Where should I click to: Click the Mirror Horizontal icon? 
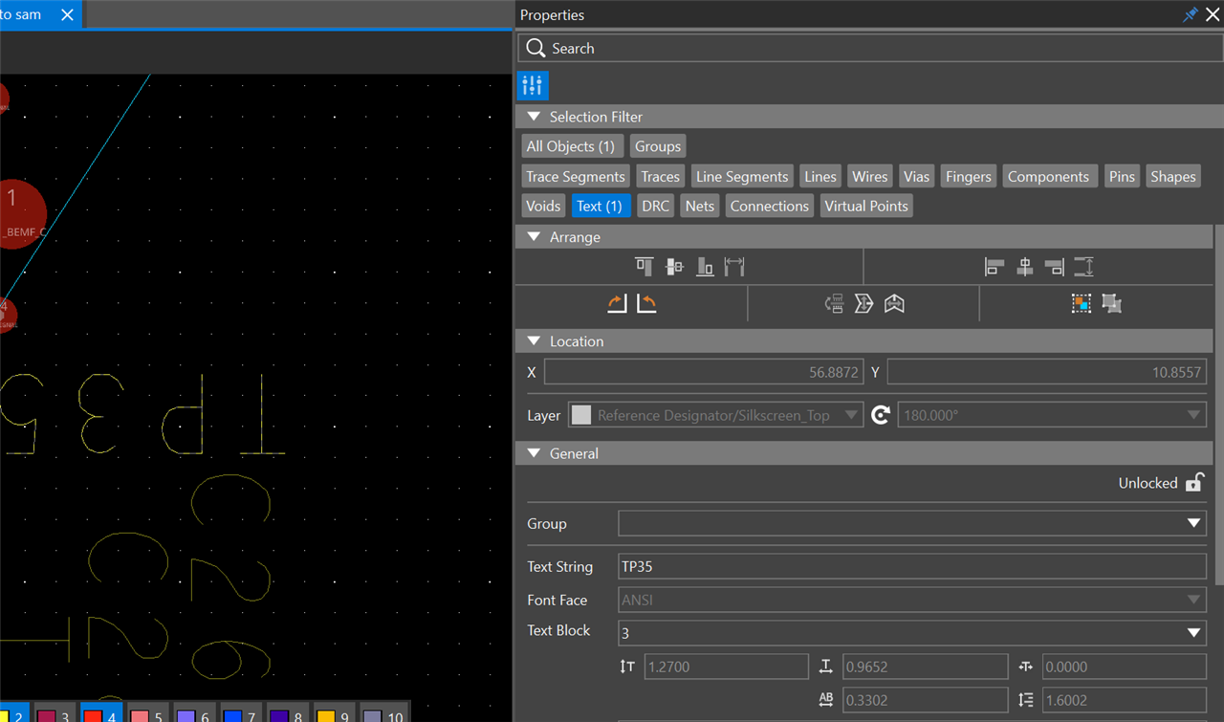click(894, 303)
